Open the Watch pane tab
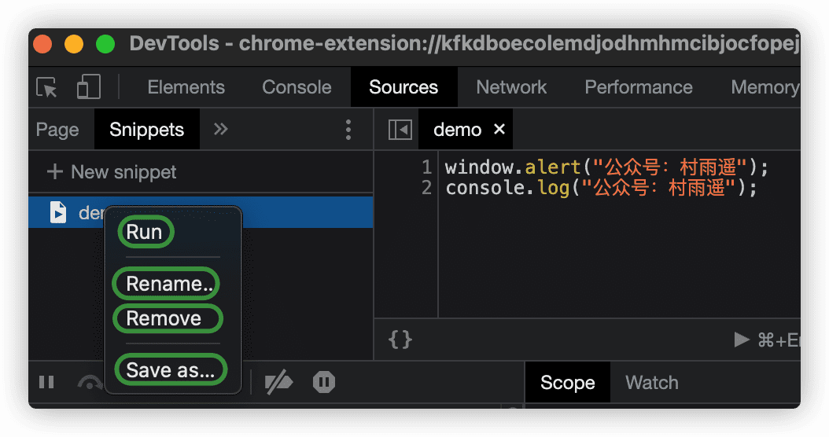The image size is (829, 437). 651,383
